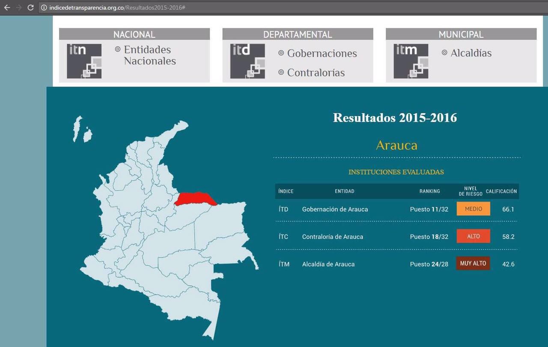The width and height of the screenshot is (548, 347).
Task: Select the bullet beside Contralorías
Action: [x=281, y=72]
